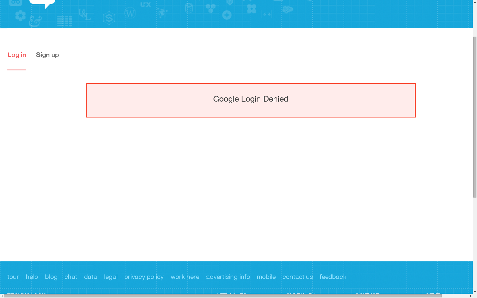477x298 pixels.
Task: Follow the work here link
Action: coord(185,277)
